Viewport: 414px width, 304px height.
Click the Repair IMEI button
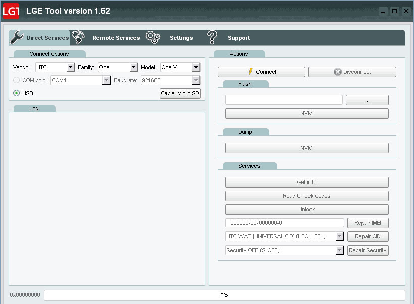(368, 223)
